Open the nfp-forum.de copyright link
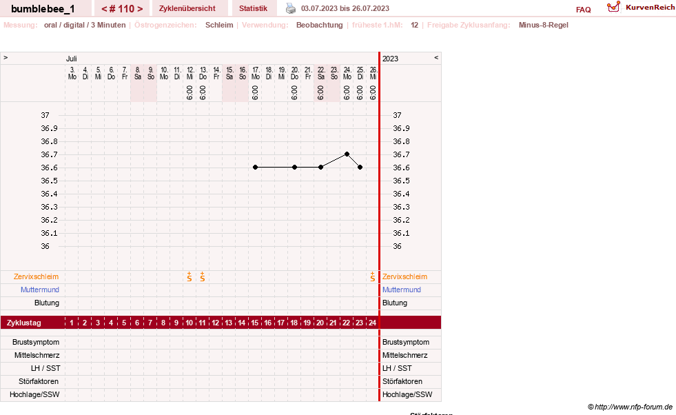The height and width of the screenshot is (415, 676). point(630,407)
